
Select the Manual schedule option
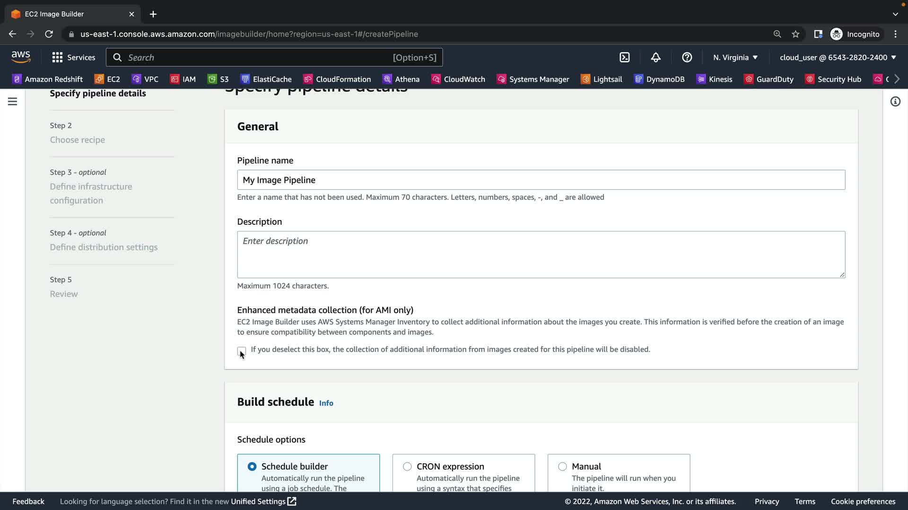pyautogui.click(x=562, y=466)
